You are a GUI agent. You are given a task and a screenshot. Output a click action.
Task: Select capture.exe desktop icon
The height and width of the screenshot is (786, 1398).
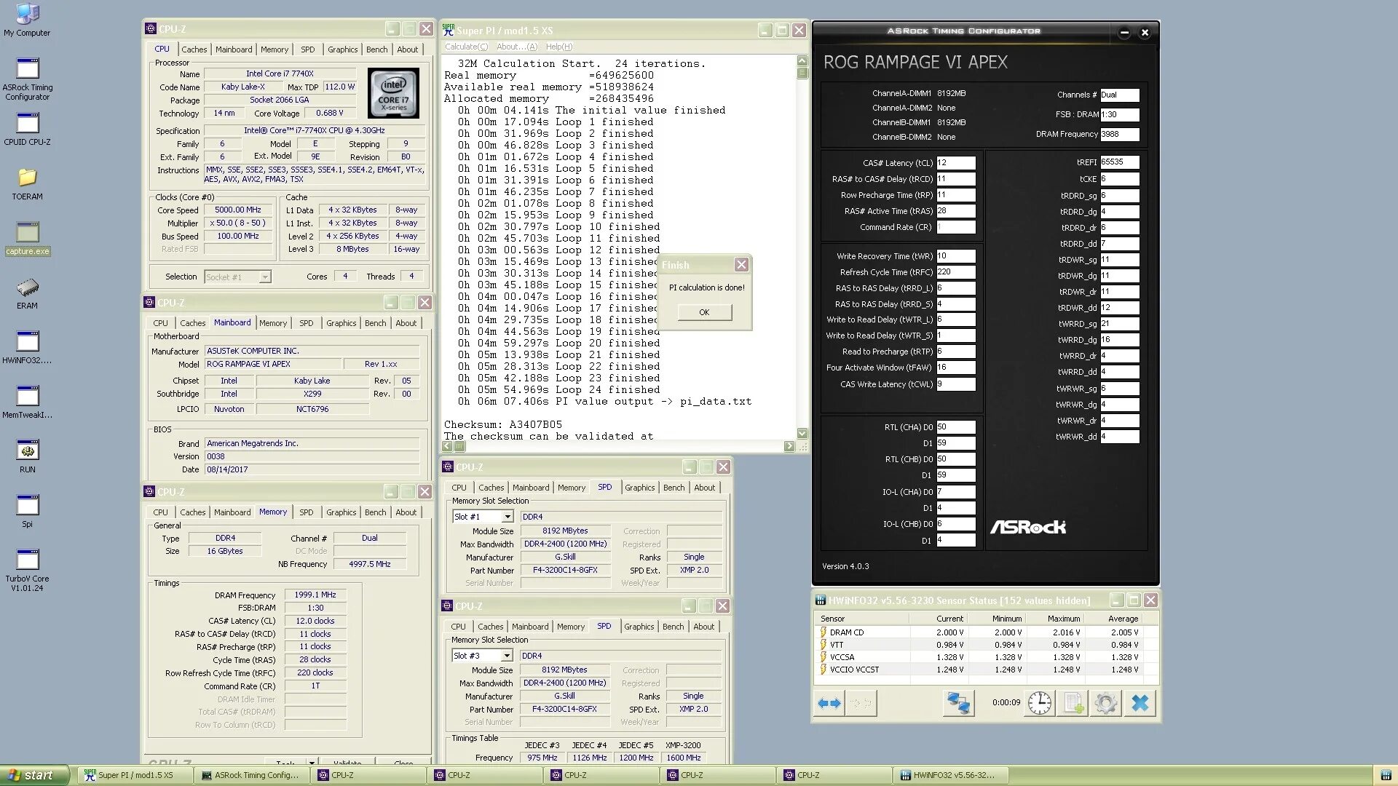tap(27, 239)
